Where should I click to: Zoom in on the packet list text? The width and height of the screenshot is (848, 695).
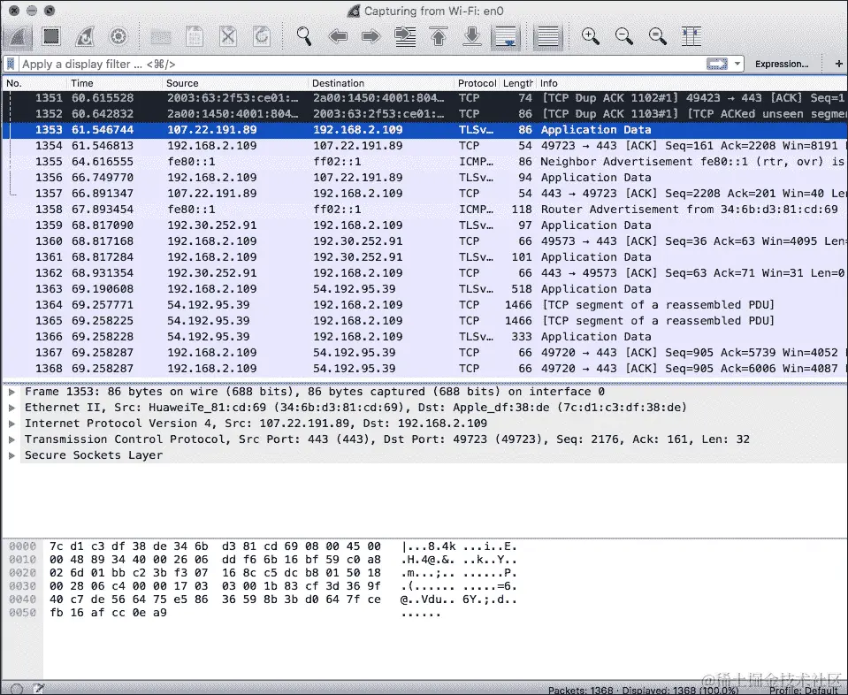click(589, 36)
